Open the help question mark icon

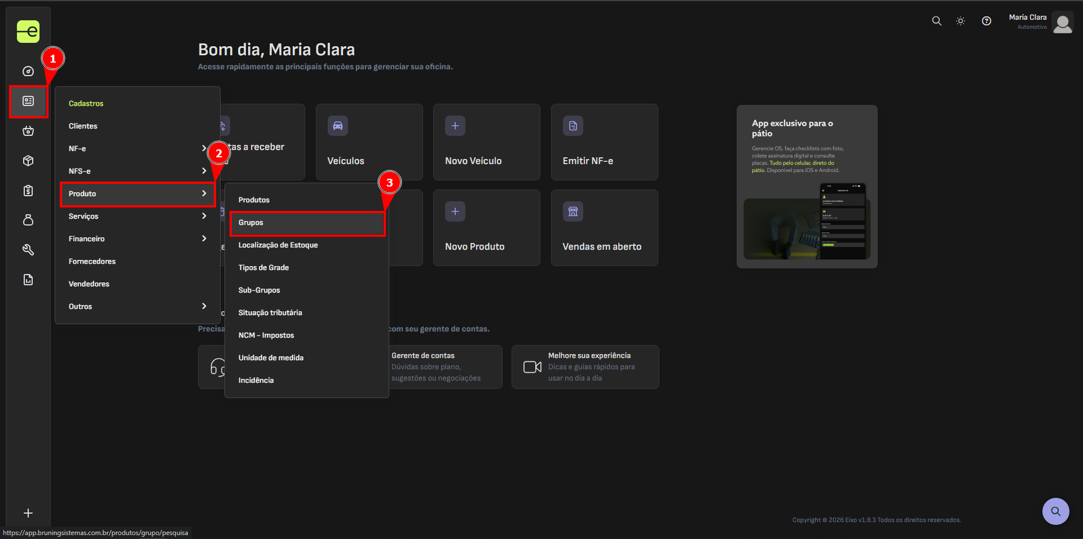987,21
